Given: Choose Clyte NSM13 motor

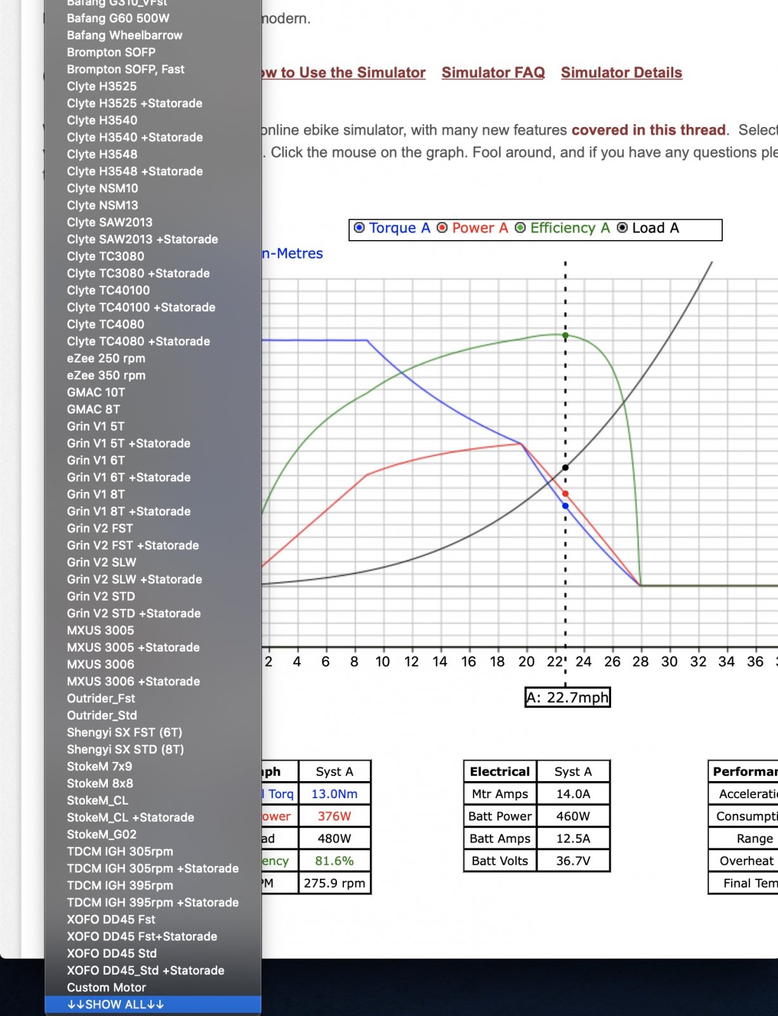Looking at the screenshot, I should (x=153, y=205).
